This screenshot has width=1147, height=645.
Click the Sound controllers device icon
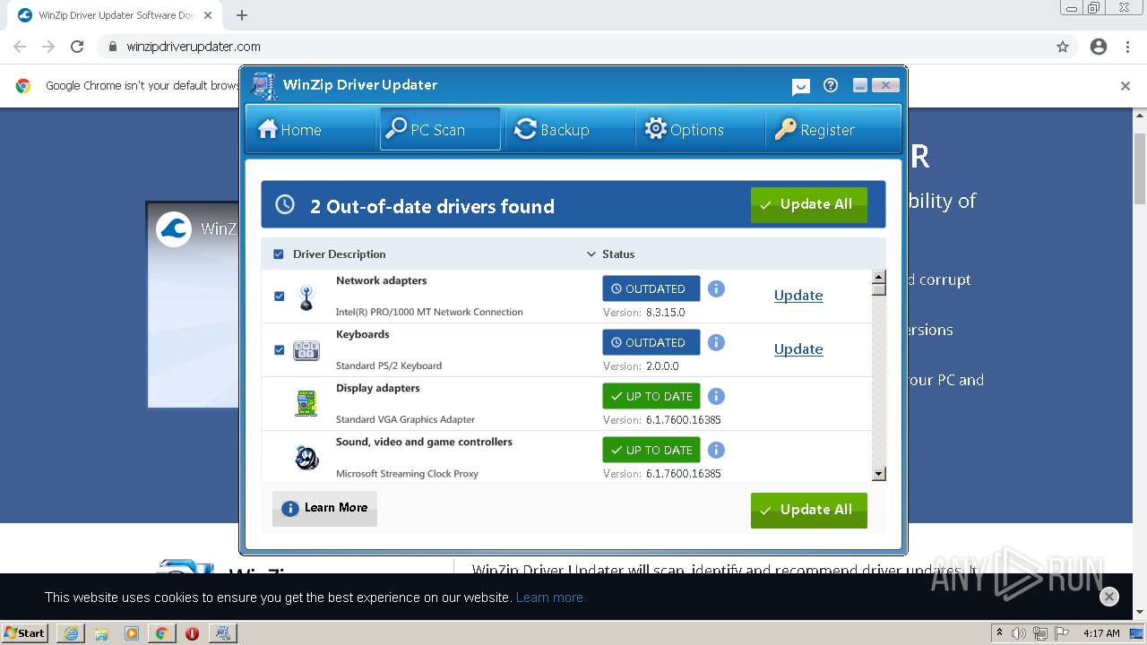point(306,458)
